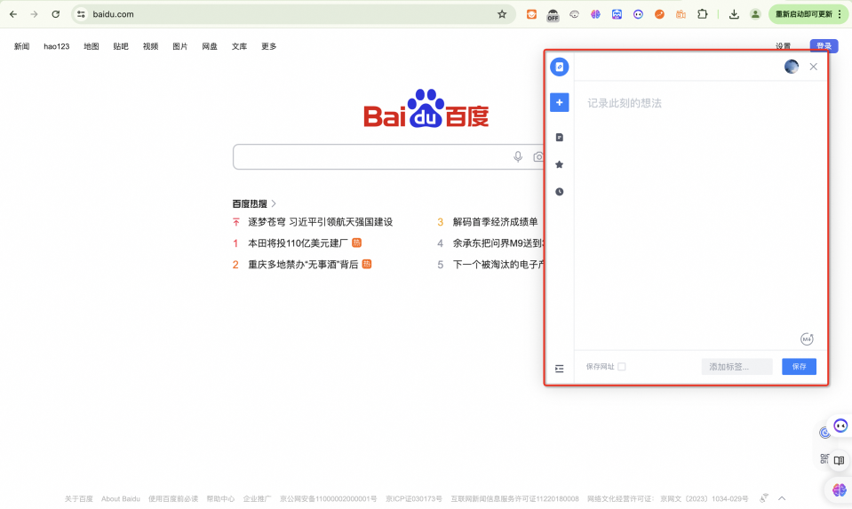Collapse the note panel sidebar
Viewport: 852px width, 509px height.
[x=559, y=369]
